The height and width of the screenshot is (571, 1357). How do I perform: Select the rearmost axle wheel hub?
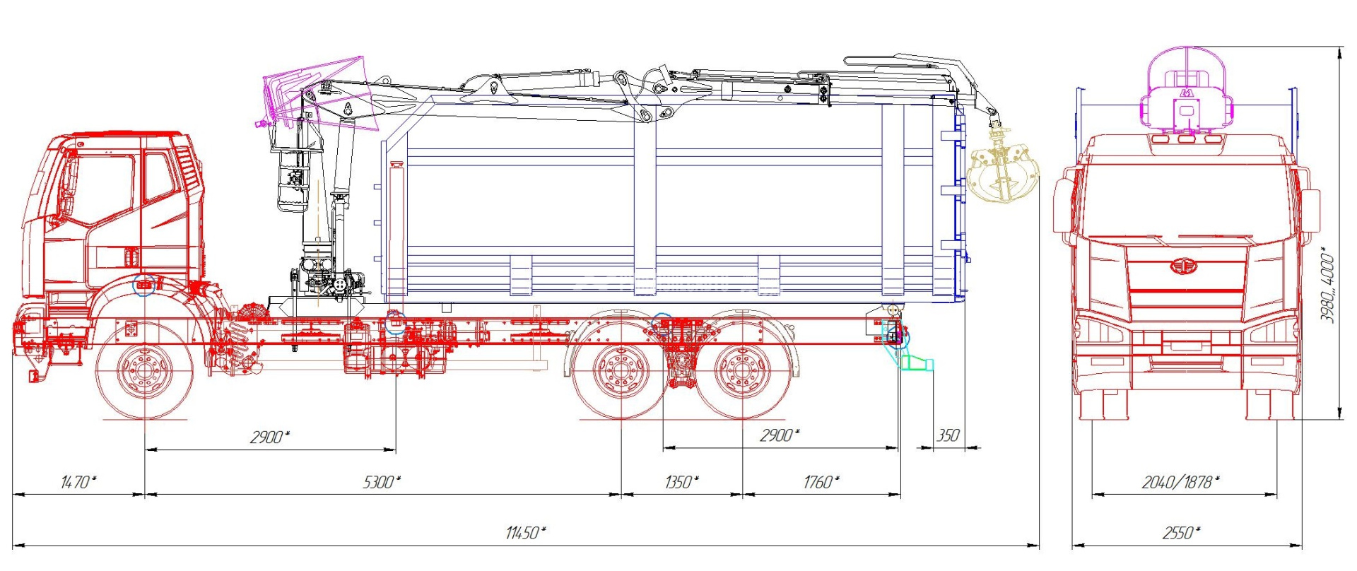pyautogui.click(x=742, y=370)
